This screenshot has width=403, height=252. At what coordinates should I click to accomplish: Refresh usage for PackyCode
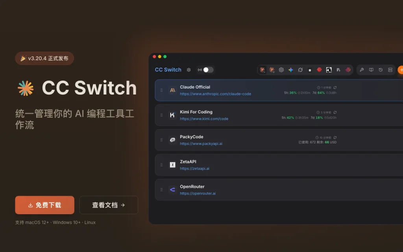click(335, 137)
